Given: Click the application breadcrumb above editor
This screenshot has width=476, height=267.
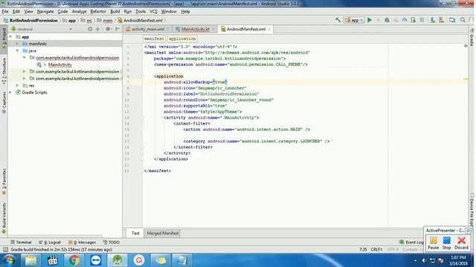Looking at the screenshot, I should 182,39.
